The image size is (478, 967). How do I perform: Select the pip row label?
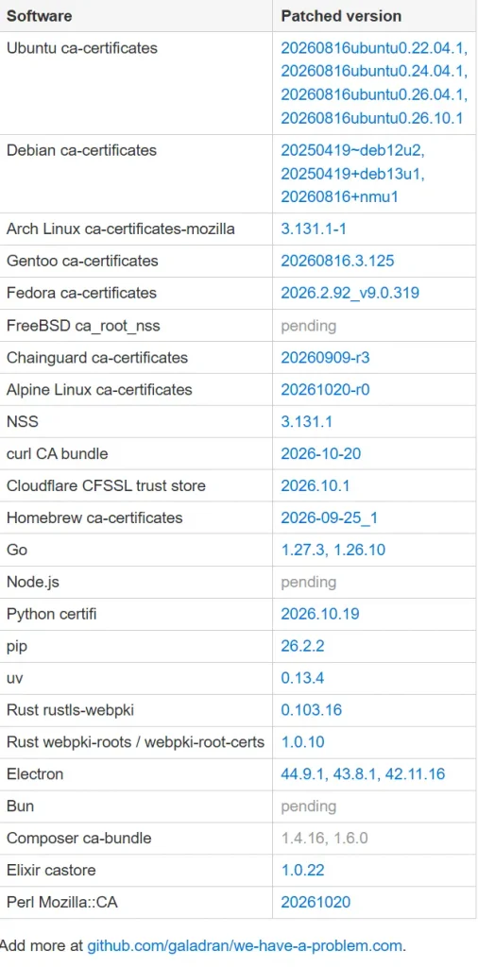pyautogui.click(x=17, y=646)
